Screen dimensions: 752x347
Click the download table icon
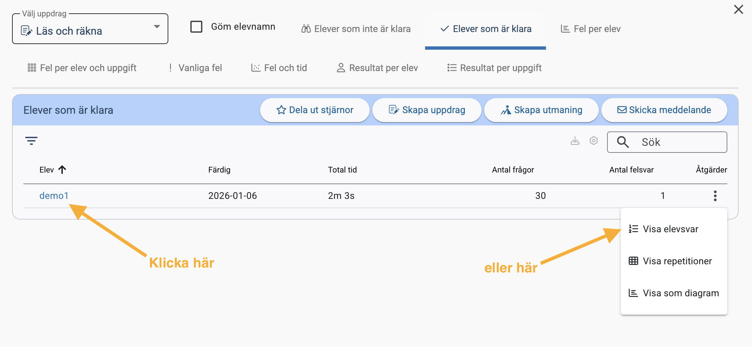point(575,141)
